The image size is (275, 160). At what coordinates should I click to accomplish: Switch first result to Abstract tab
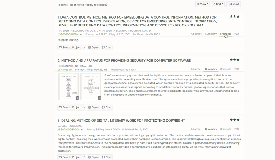pyautogui.click(x=196, y=34)
